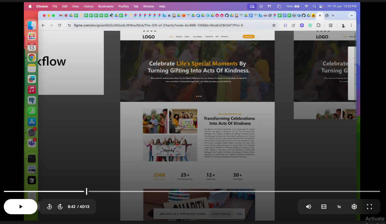Open Chrome profile avatar
Screen dimensions: 386x224
343,25
